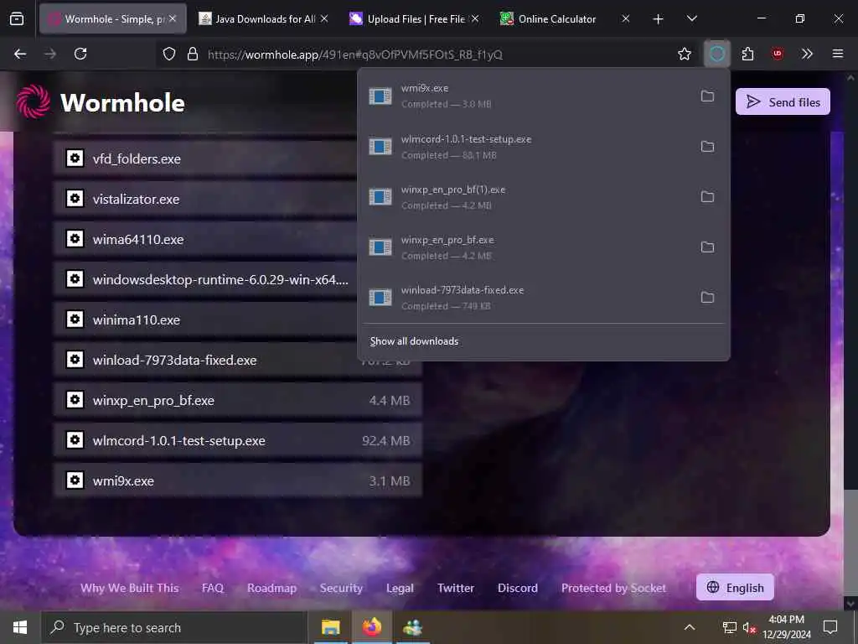Screen dimensions: 858x644
Task: Download vistalizator.exe from file list
Action: point(206,199)
